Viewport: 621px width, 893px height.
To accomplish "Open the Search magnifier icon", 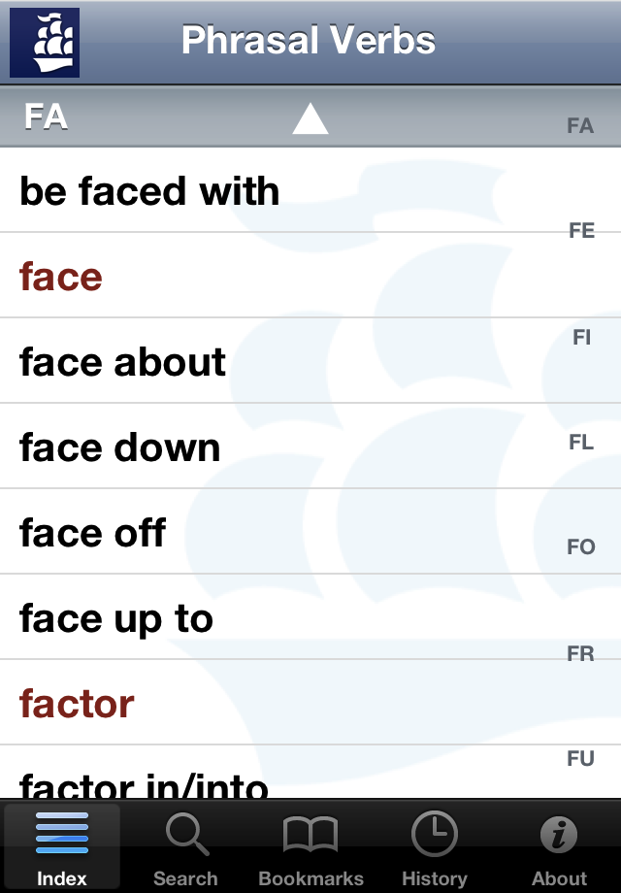I will point(184,835).
